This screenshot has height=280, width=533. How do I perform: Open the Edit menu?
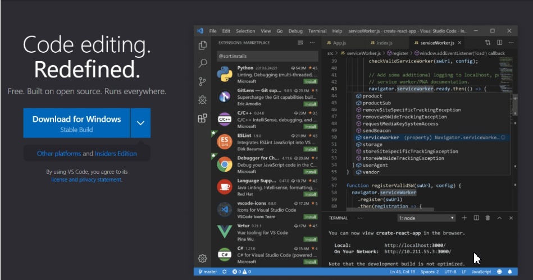point(226,31)
